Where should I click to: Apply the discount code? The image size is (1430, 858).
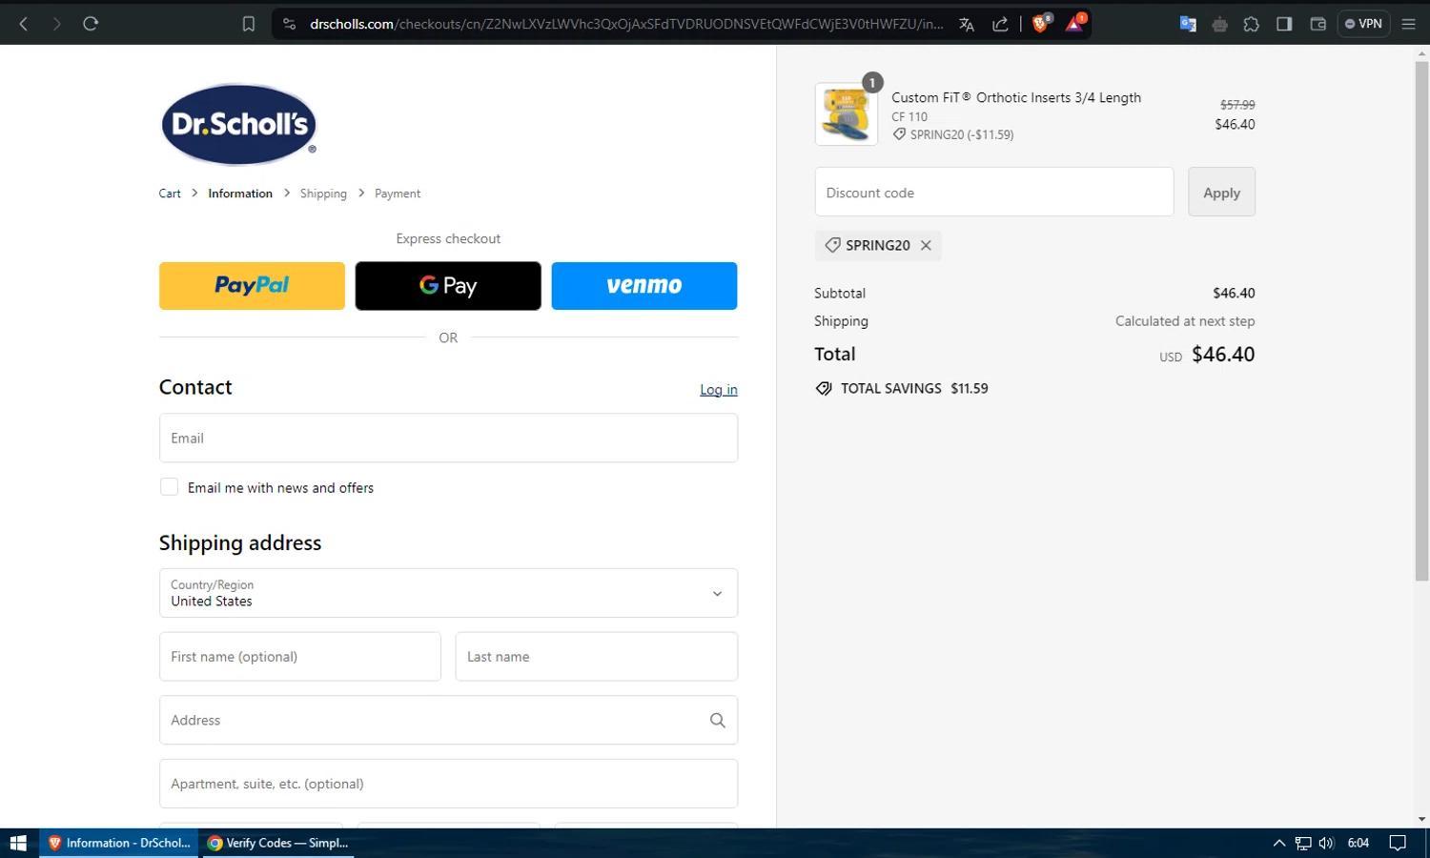point(1221,193)
